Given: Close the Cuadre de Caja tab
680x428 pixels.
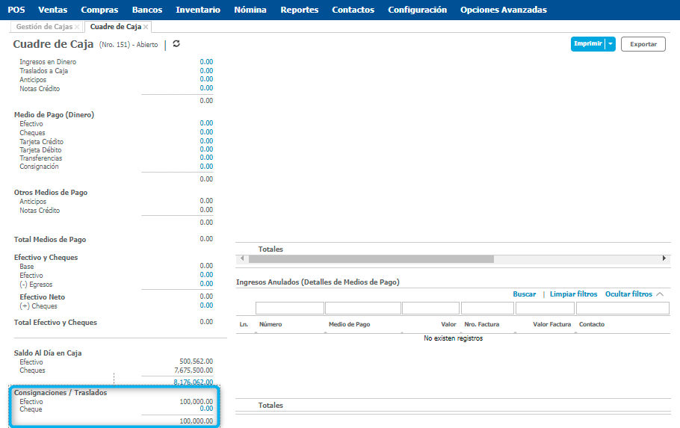Looking at the screenshot, I should 146,27.
